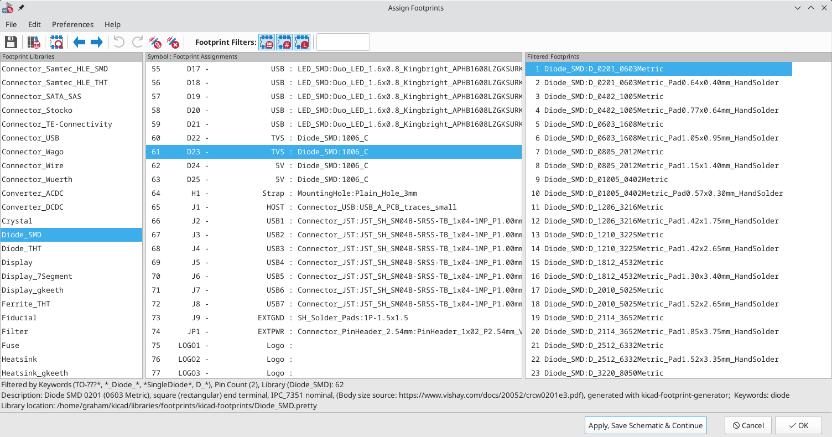Cancel the footprint assignment dialog
Screen dimensions: 832x437
point(748,425)
